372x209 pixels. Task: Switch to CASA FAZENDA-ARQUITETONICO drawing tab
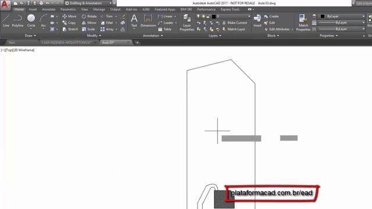tap(67, 42)
